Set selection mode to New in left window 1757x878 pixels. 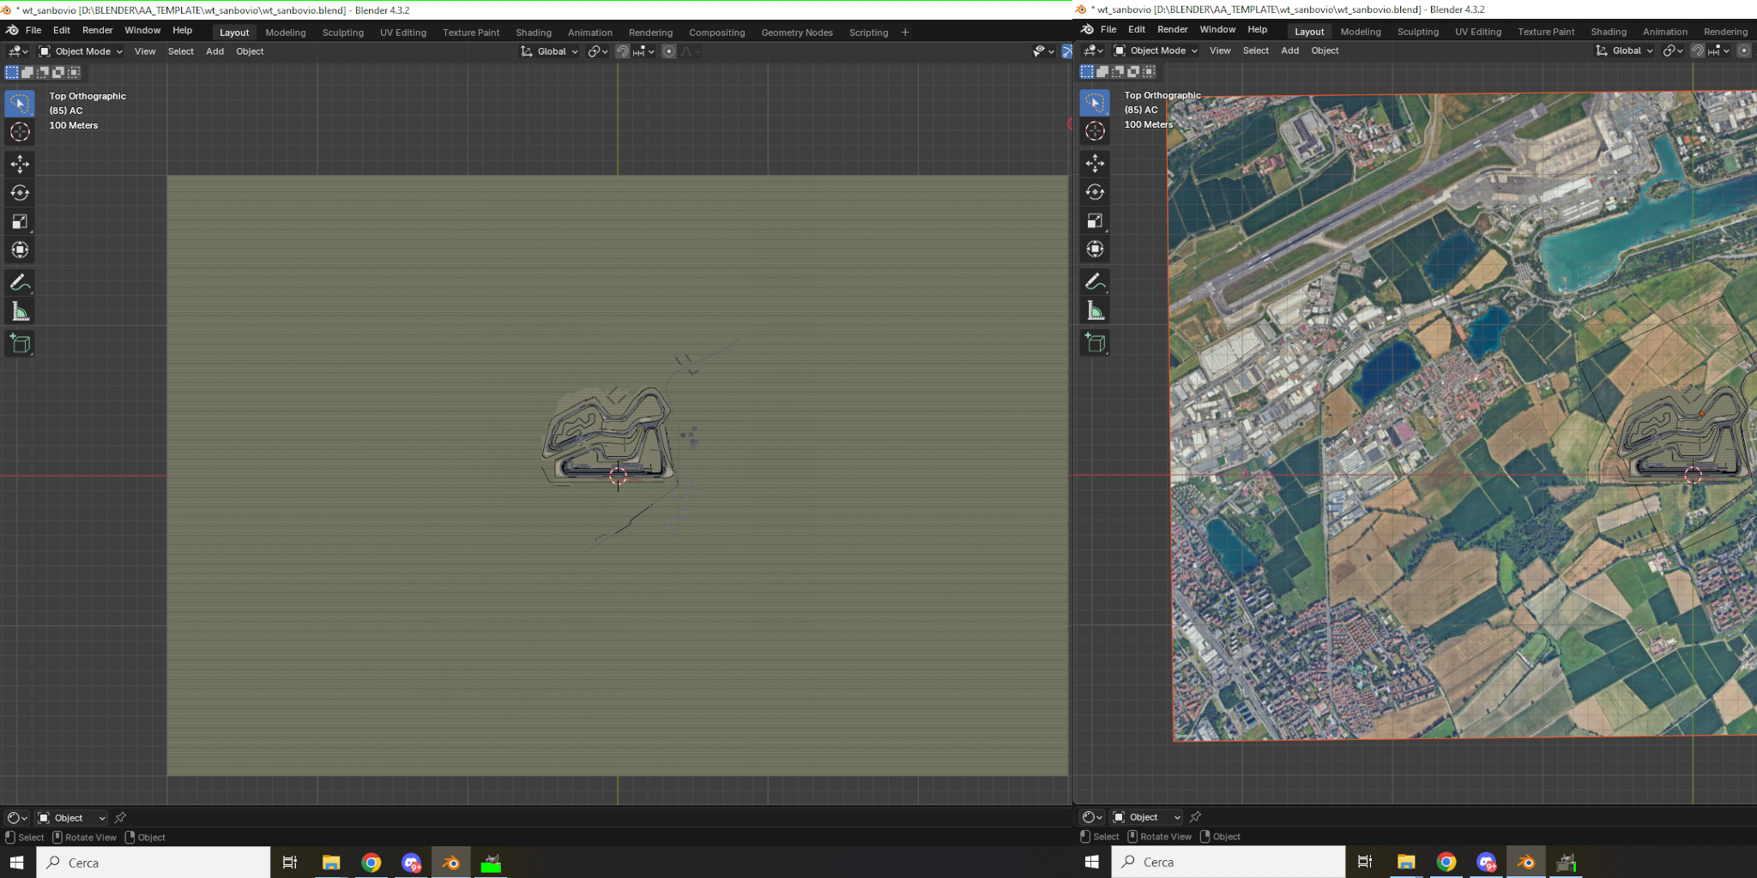click(12, 73)
